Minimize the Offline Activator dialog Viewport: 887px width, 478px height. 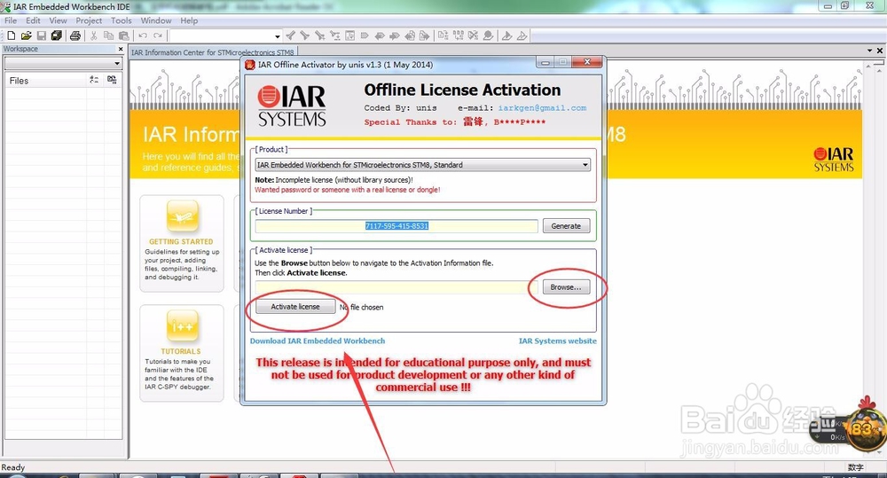pyautogui.click(x=546, y=62)
